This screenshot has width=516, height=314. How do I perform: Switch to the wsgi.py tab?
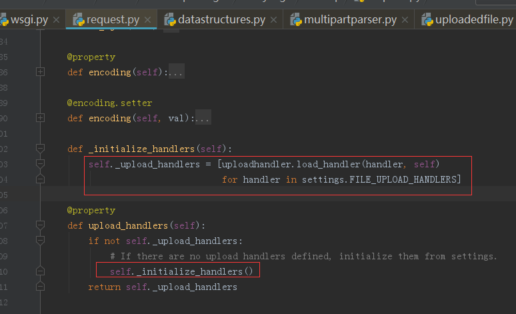click(29, 20)
